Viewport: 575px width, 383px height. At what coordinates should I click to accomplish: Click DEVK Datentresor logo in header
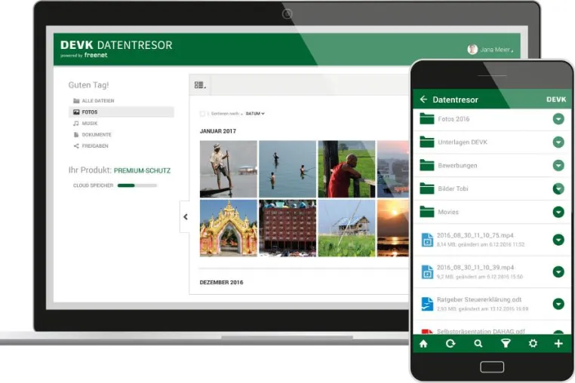116,49
